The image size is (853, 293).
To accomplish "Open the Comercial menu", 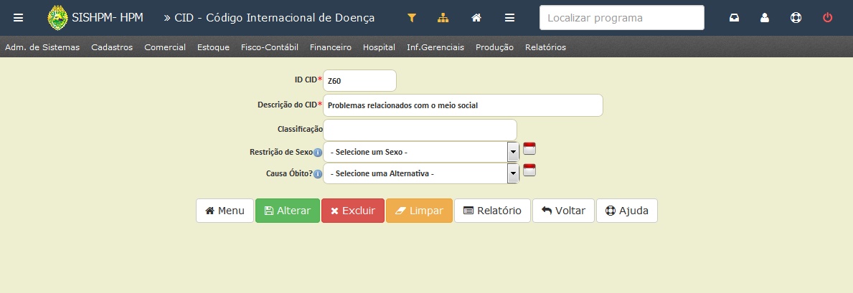I will tap(165, 47).
